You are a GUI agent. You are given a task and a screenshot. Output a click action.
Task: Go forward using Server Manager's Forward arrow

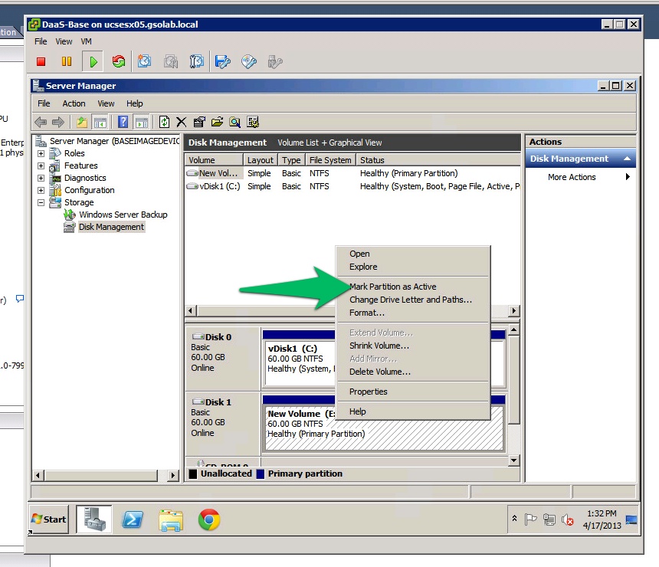[x=58, y=123]
